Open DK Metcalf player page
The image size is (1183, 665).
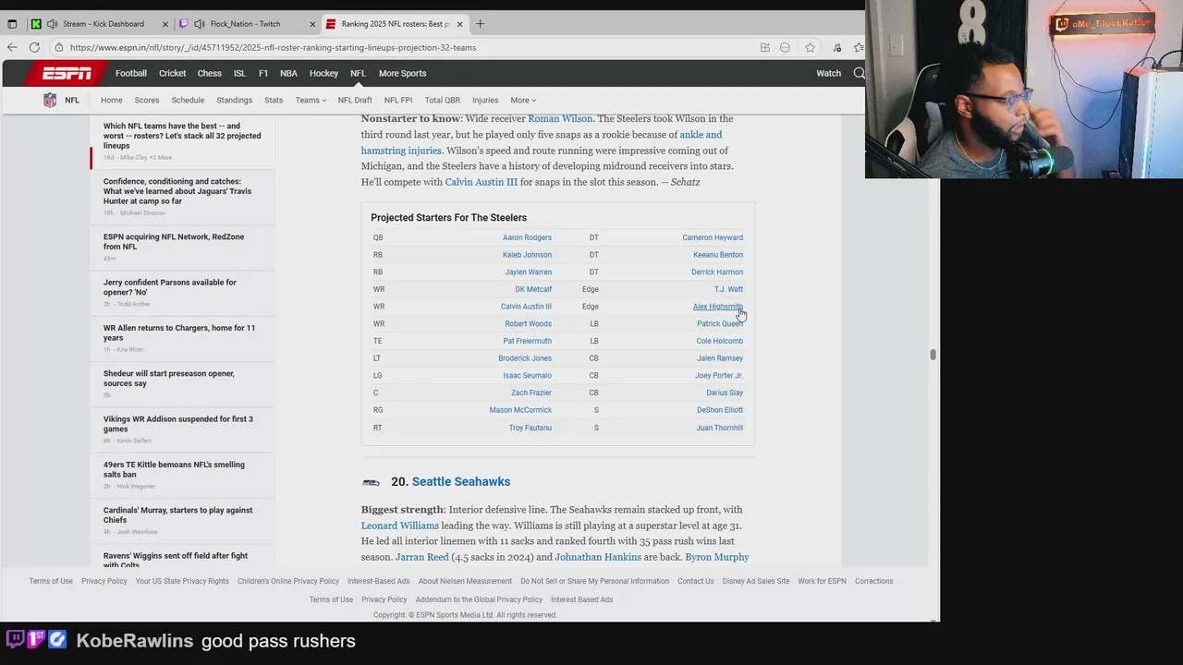click(x=533, y=289)
